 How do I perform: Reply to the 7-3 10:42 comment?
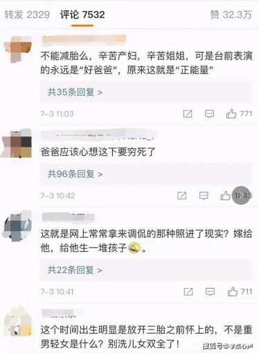tap(204, 196)
